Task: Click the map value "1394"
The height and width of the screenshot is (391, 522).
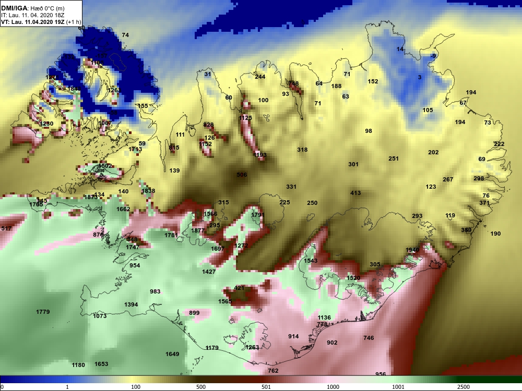Action: pos(131,304)
